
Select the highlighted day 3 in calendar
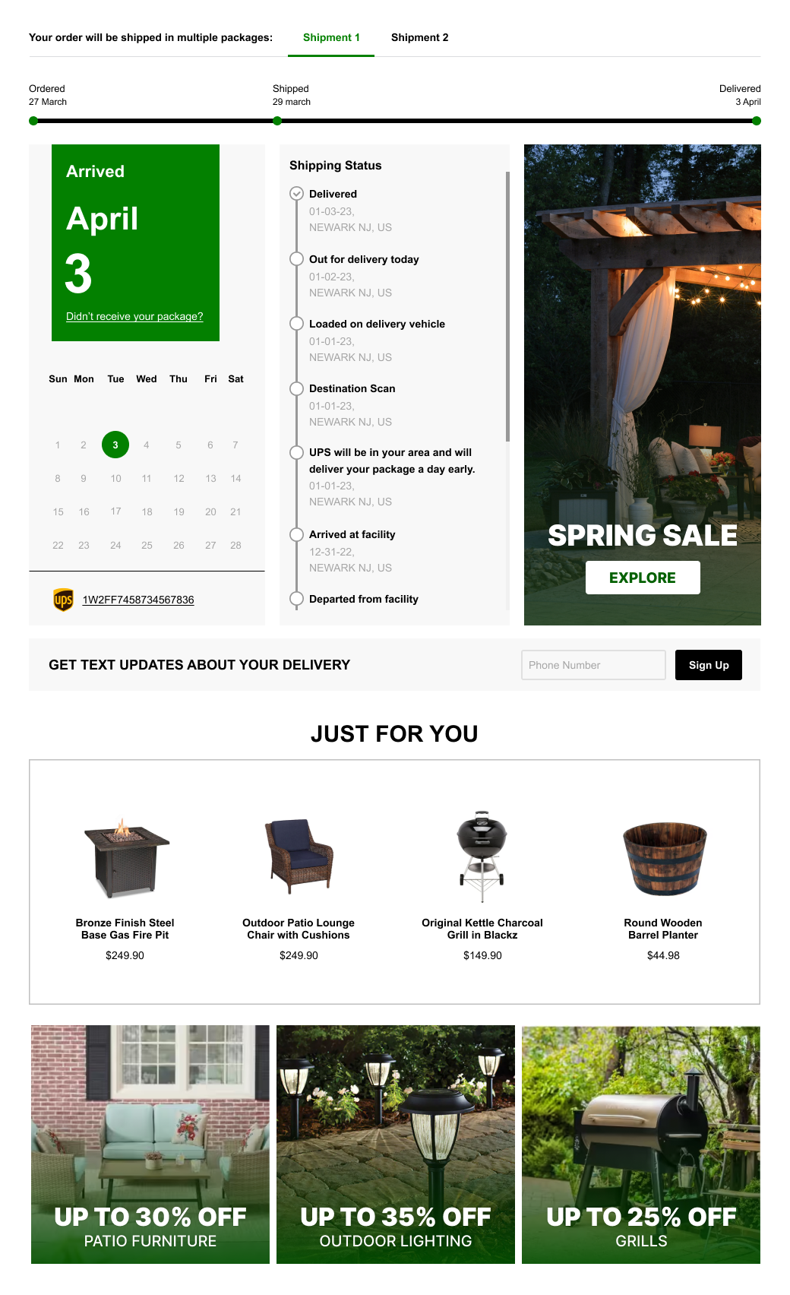[115, 445]
